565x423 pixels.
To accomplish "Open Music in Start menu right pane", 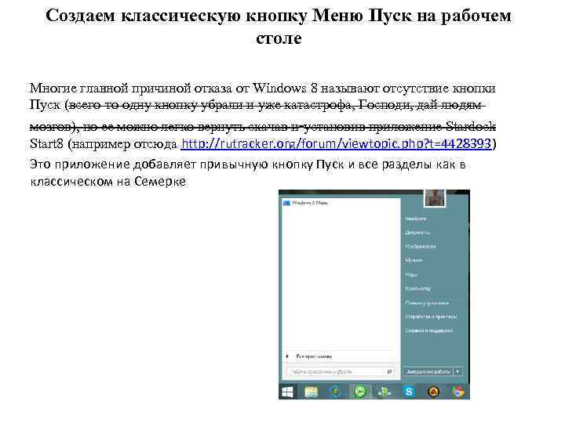I will click(414, 260).
